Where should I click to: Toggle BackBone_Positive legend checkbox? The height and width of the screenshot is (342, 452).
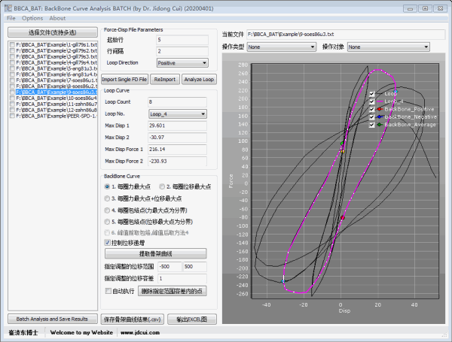click(x=372, y=109)
